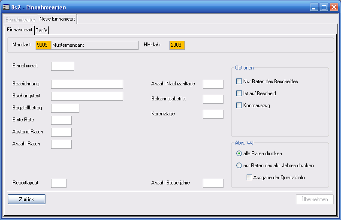Tick 'Ausgabe der Quartalsinfo' checkbox
This screenshot has height=220, width=341.
click(250, 178)
